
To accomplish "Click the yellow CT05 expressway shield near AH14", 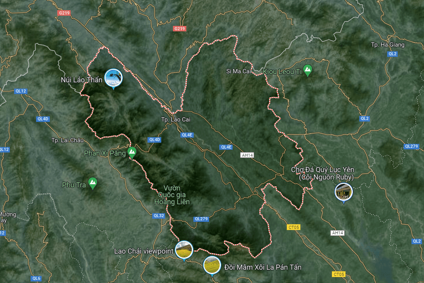I will (x=293, y=227).
